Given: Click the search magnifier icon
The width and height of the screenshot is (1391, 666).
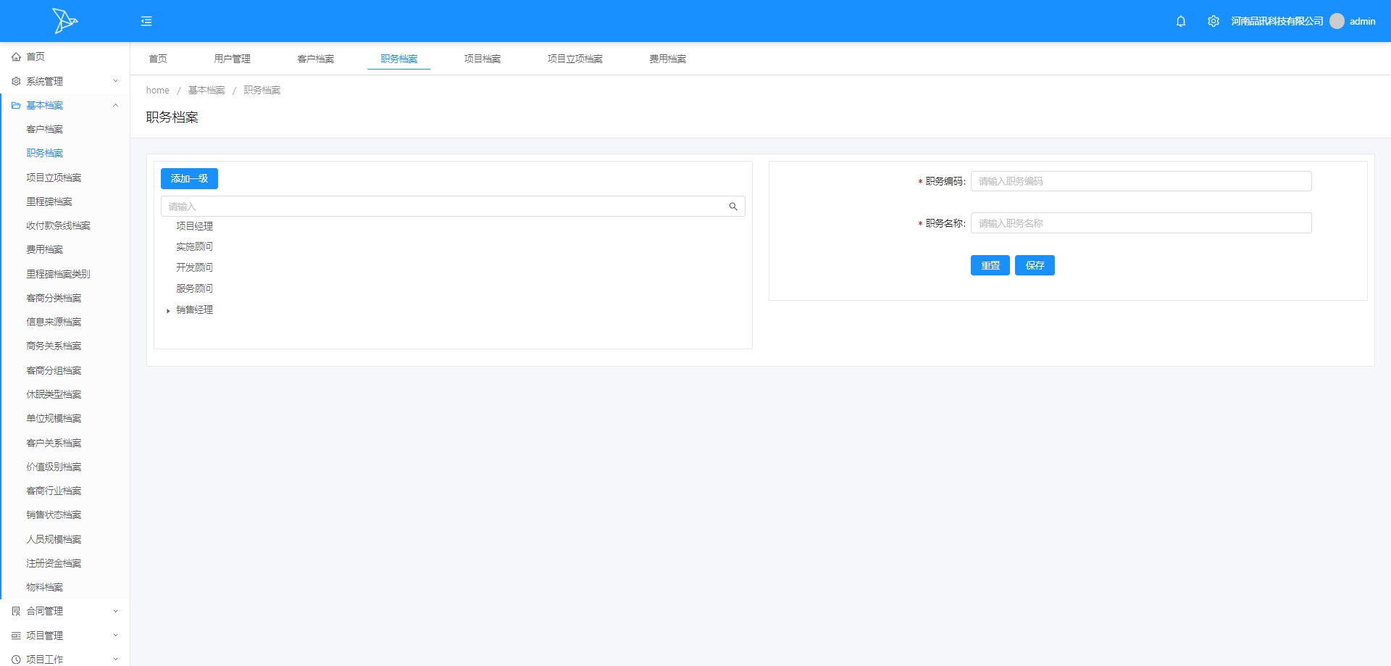Looking at the screenshot, I should pyautogui.click(x=733, y=207).
